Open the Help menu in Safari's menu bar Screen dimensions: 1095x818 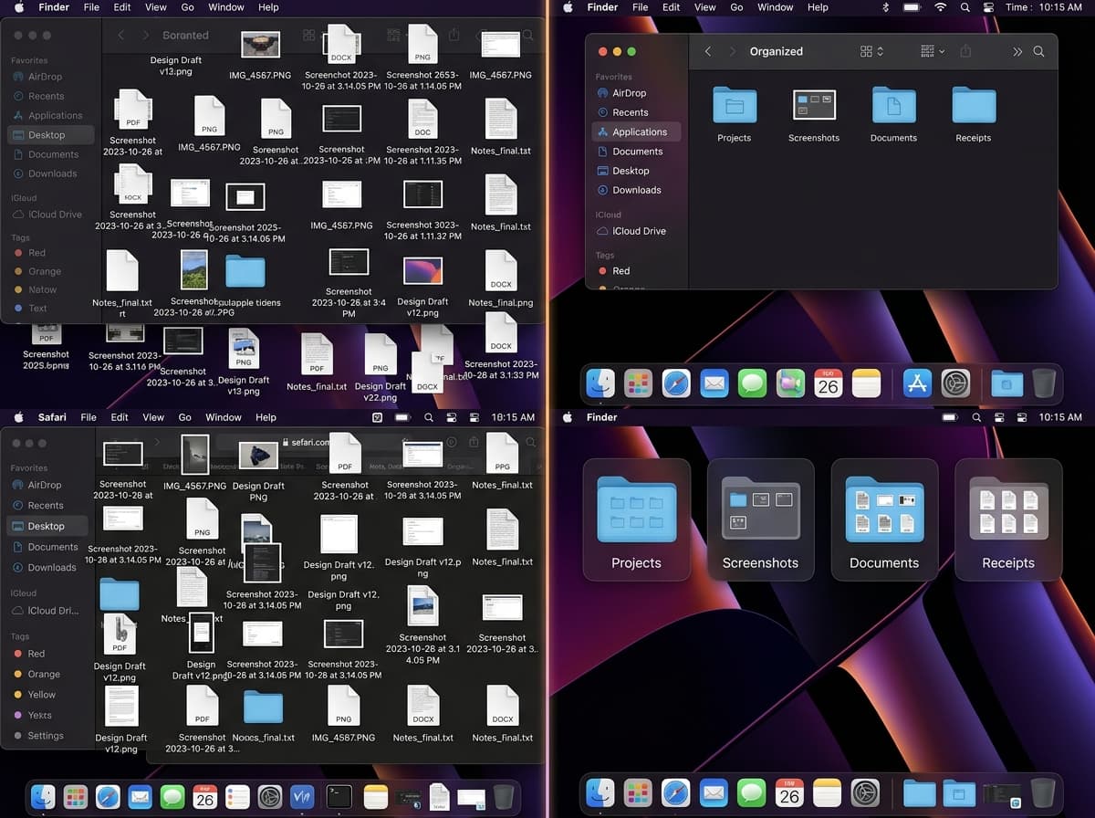pos(266,417)
